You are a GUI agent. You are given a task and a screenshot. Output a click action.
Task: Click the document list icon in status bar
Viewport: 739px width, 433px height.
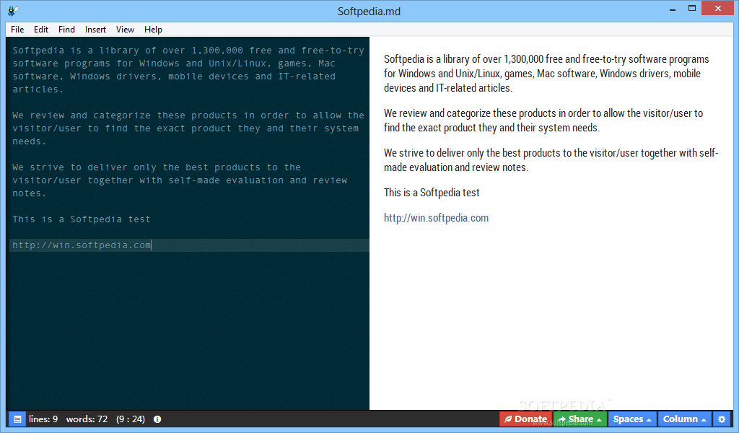[x=17, y=419]
